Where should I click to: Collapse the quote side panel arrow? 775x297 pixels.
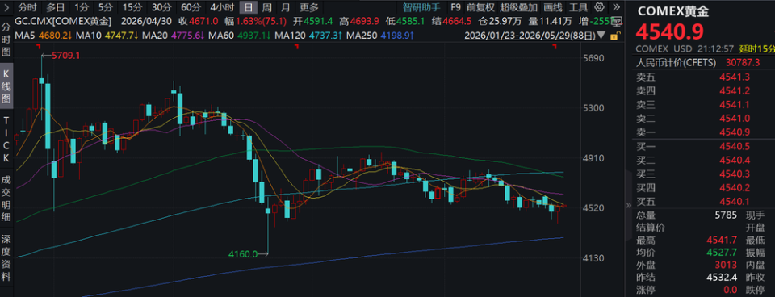pyautogui.click(x=629, y=205)
